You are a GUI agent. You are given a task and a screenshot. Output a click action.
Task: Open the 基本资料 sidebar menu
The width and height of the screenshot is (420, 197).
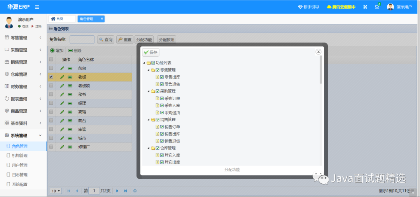pyautogui.click(x=23, y=123)
